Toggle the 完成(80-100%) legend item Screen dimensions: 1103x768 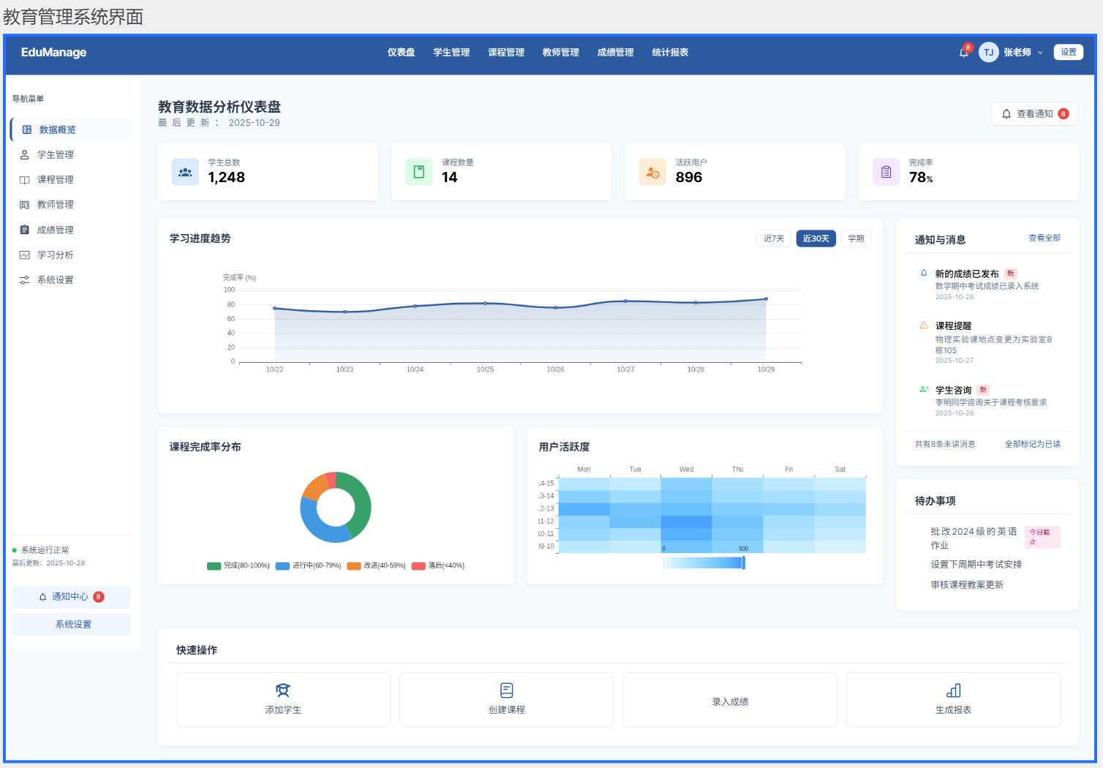pyautogui.click(x=238, y=565)
